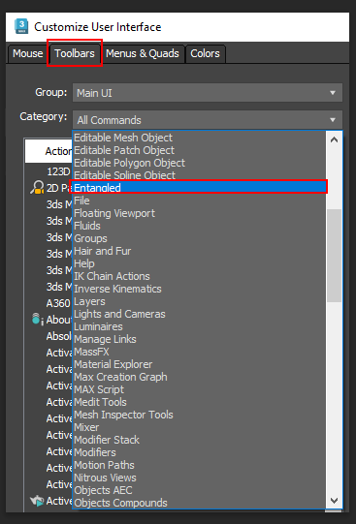Screen dimensions: 356x524
Task: Click scroll-up arrow of category list
Action: point(334,140)
